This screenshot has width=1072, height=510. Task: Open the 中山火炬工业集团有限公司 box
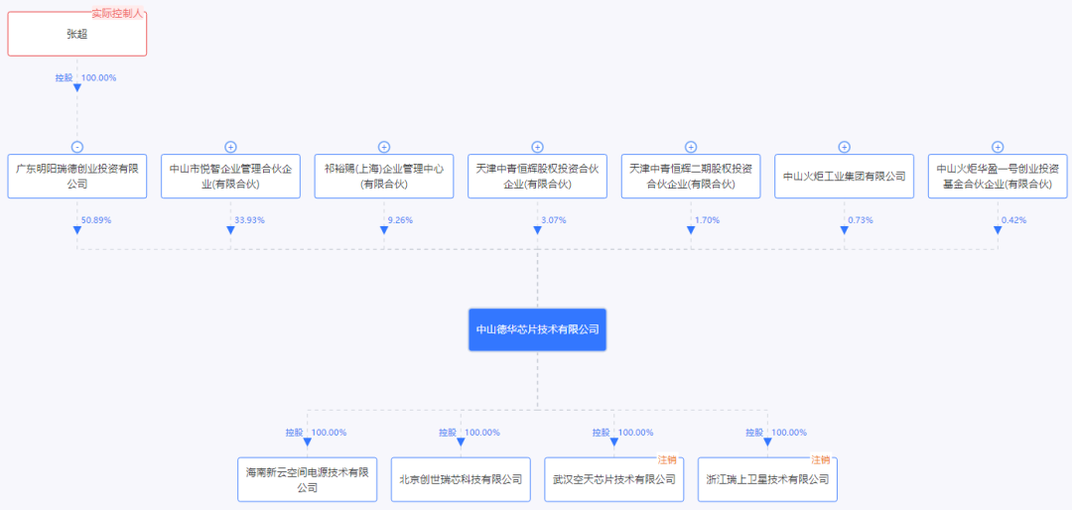point(844,177)
